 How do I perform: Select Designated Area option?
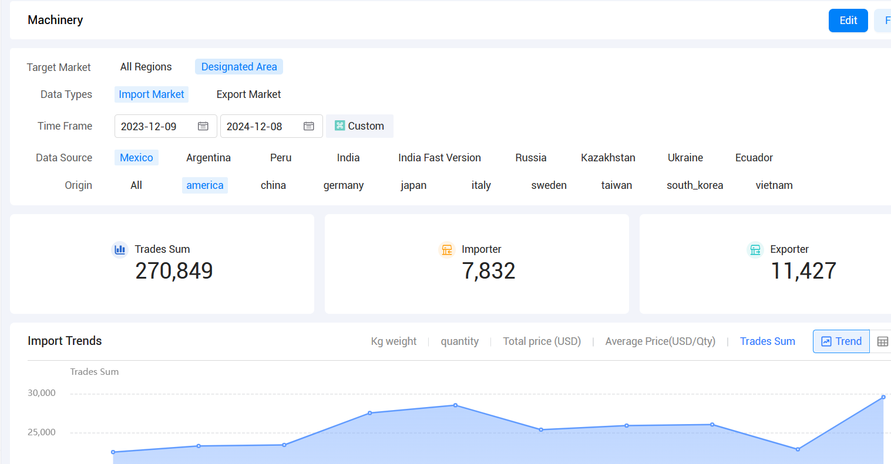pos(239,67)
